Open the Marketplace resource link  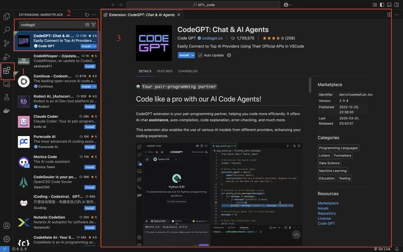(328, 203)
